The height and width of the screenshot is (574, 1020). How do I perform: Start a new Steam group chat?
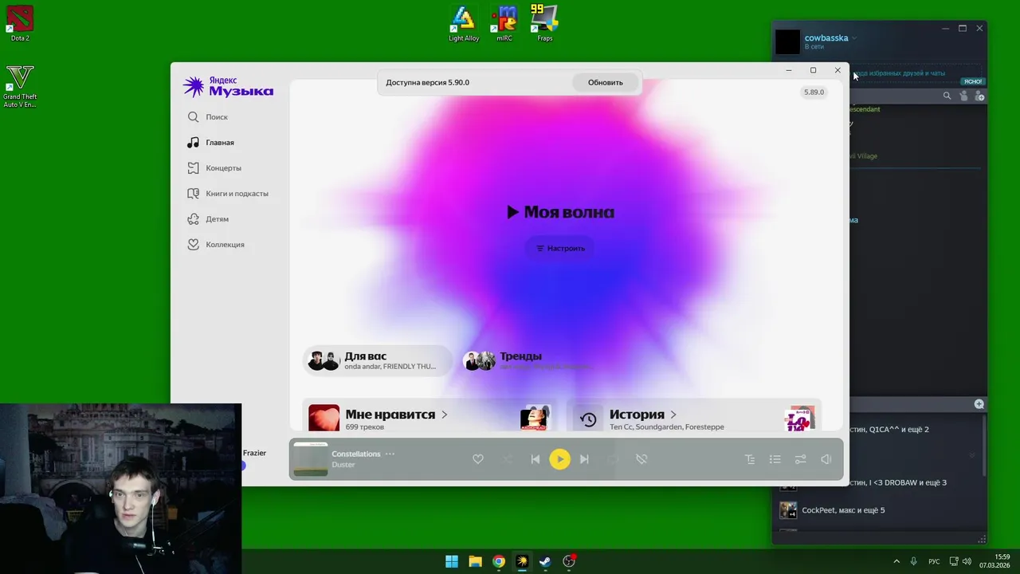979,404
